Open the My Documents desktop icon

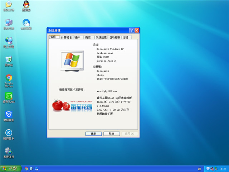9,6
